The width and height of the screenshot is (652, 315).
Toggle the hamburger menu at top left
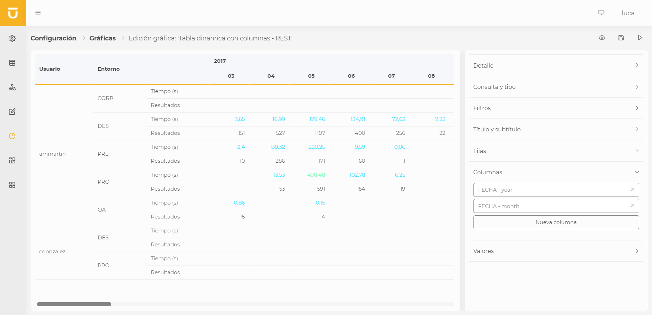pos(38,13)
